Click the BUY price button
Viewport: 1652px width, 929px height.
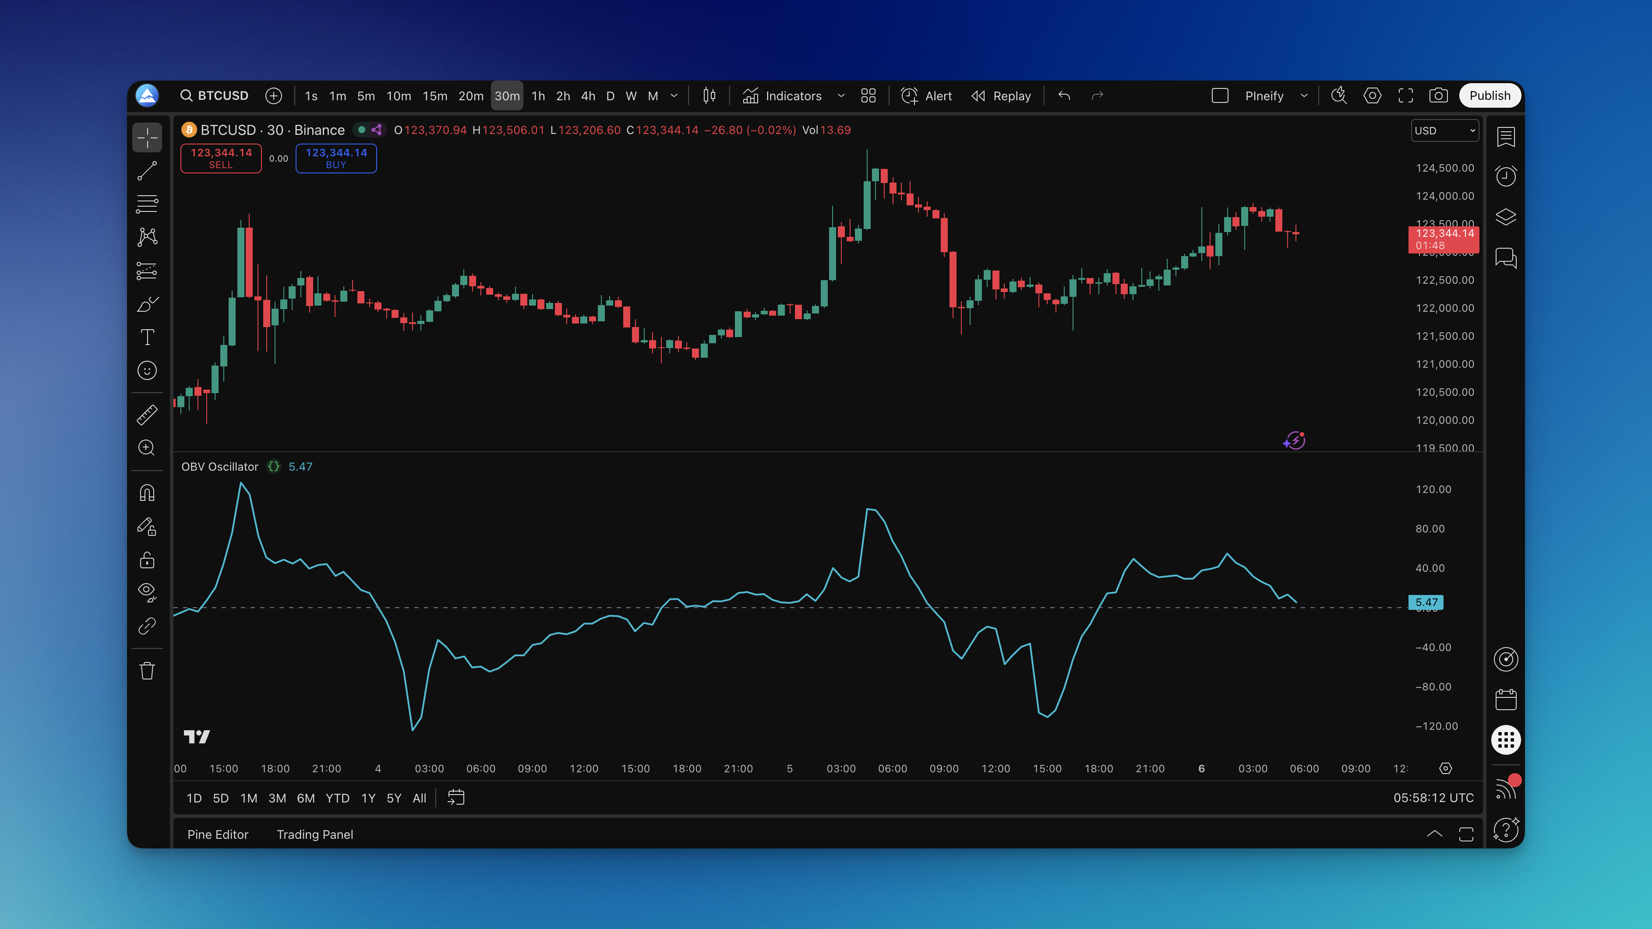pyautogui.click(x=336, y=158)
